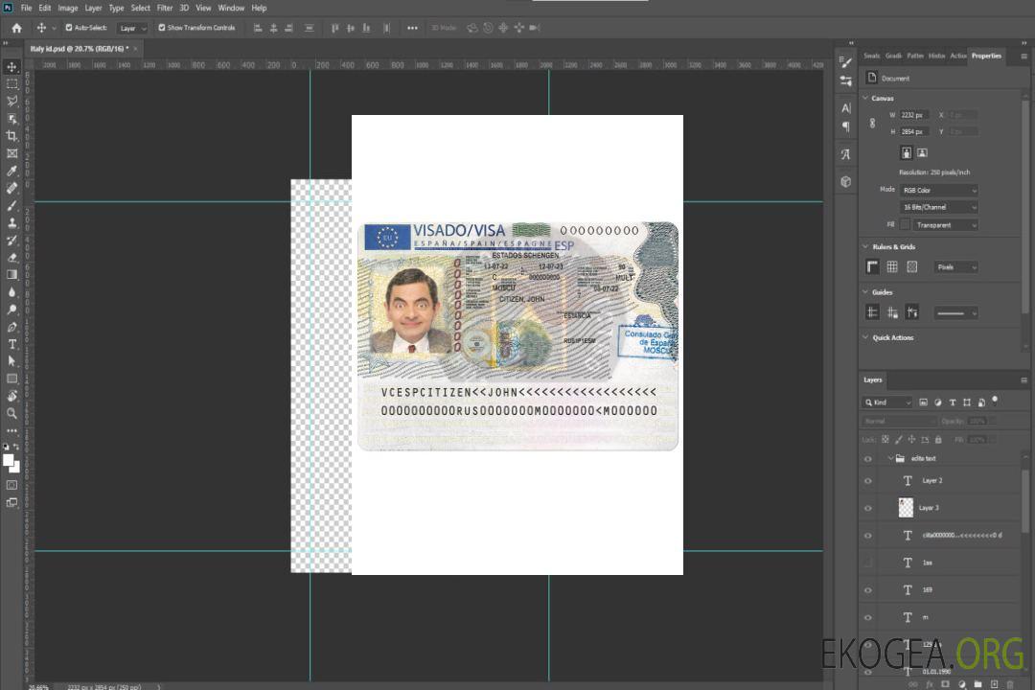Open the Transparent fill dropdown

click(945, 225)
